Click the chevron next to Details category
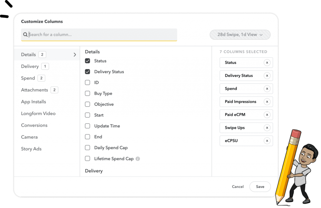 point(75,55)
